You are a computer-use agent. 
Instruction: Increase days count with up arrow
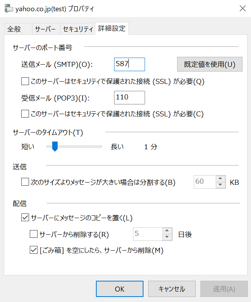[167, 231]
